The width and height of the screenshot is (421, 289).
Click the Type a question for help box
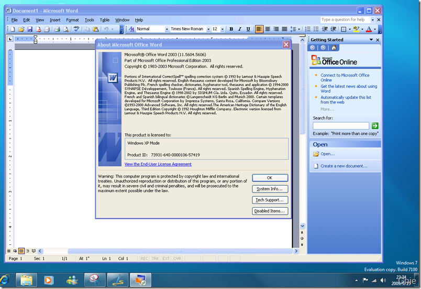pyautogui.click(x=345, y=20)
